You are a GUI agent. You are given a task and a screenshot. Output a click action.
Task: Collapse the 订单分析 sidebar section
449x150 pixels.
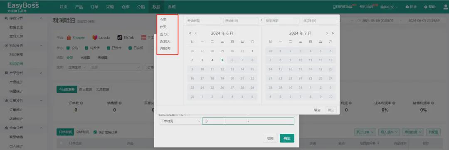[x=41, y=100]
